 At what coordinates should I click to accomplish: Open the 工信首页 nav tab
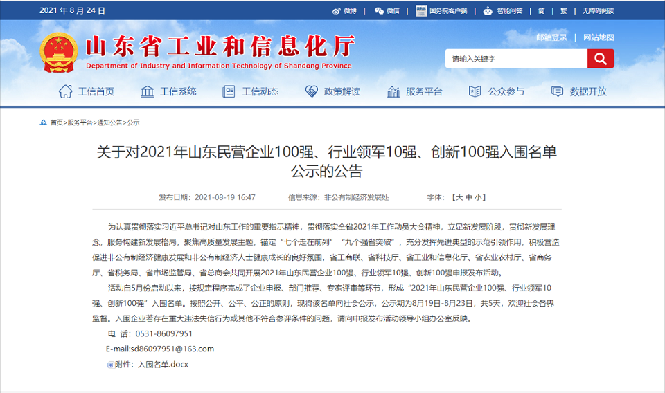[87, 91]
